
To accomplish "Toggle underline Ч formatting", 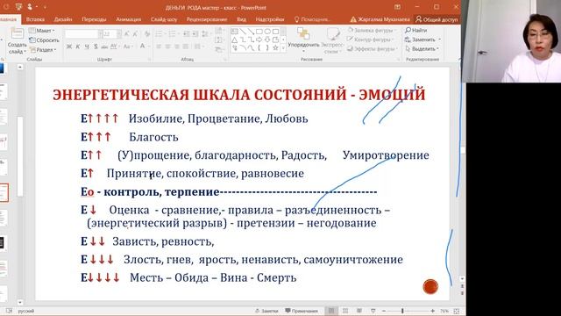I will click(87, 47).
